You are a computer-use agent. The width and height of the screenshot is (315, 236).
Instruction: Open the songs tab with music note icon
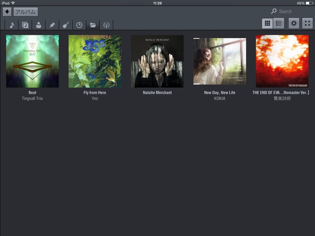point(12,25)
